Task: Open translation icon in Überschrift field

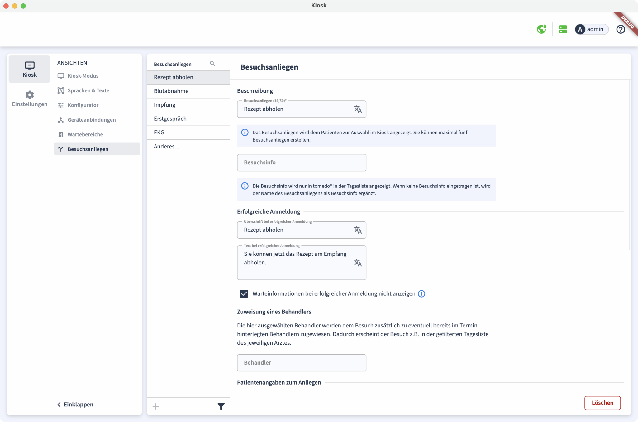Action: click(358, 230)
